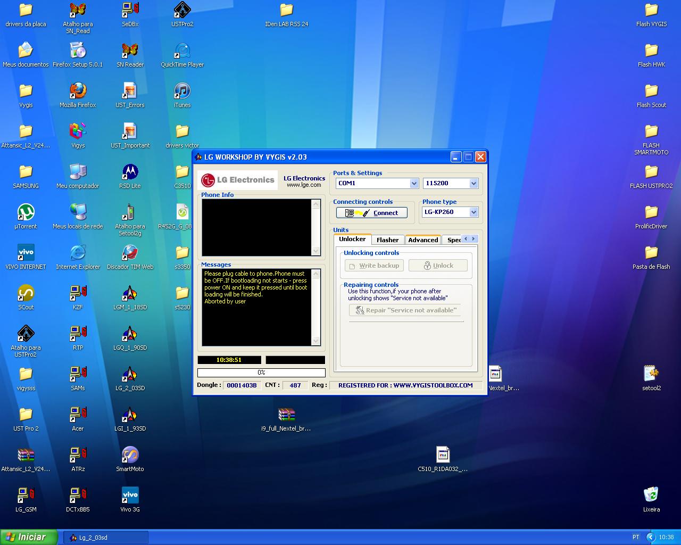Viewport: 681px width, 545px height.
Task: Select the SN Reader desktop icon
Action: pos(130,54)
